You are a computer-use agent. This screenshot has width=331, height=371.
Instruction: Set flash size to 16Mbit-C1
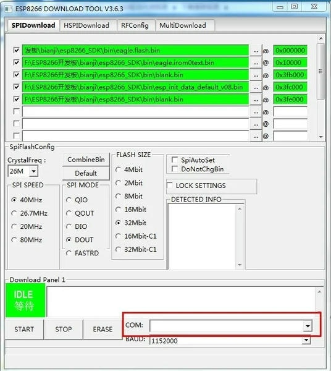[x=118, y=236]
